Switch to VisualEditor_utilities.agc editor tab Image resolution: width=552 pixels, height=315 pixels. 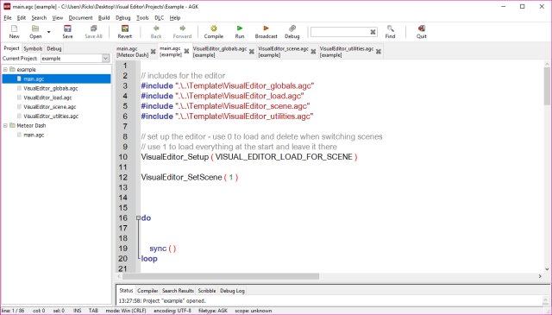tap(347, 52)
